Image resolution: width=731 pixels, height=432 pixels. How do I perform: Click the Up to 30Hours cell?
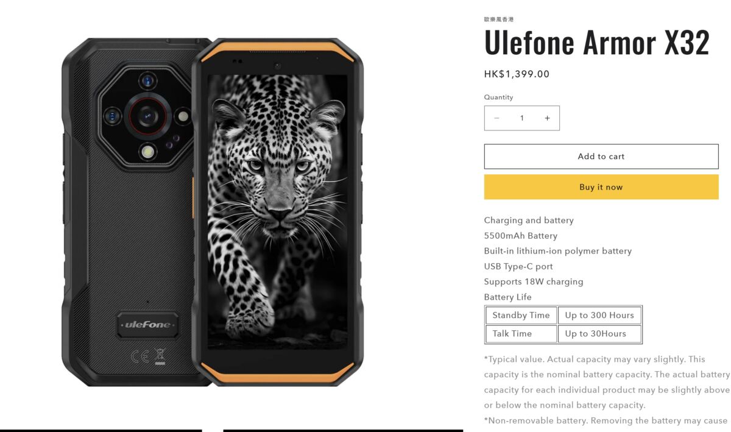(599, 333)
